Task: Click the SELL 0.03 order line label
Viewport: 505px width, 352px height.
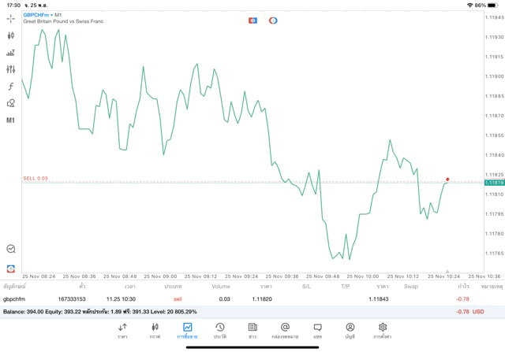Action: 36,179
